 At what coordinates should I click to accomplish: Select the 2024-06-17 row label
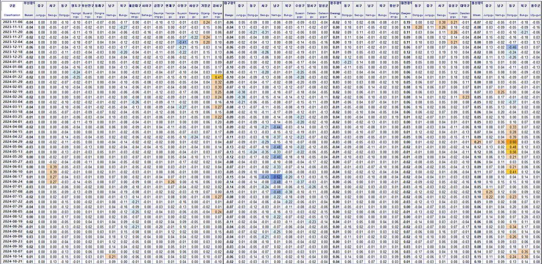[11, 176]
